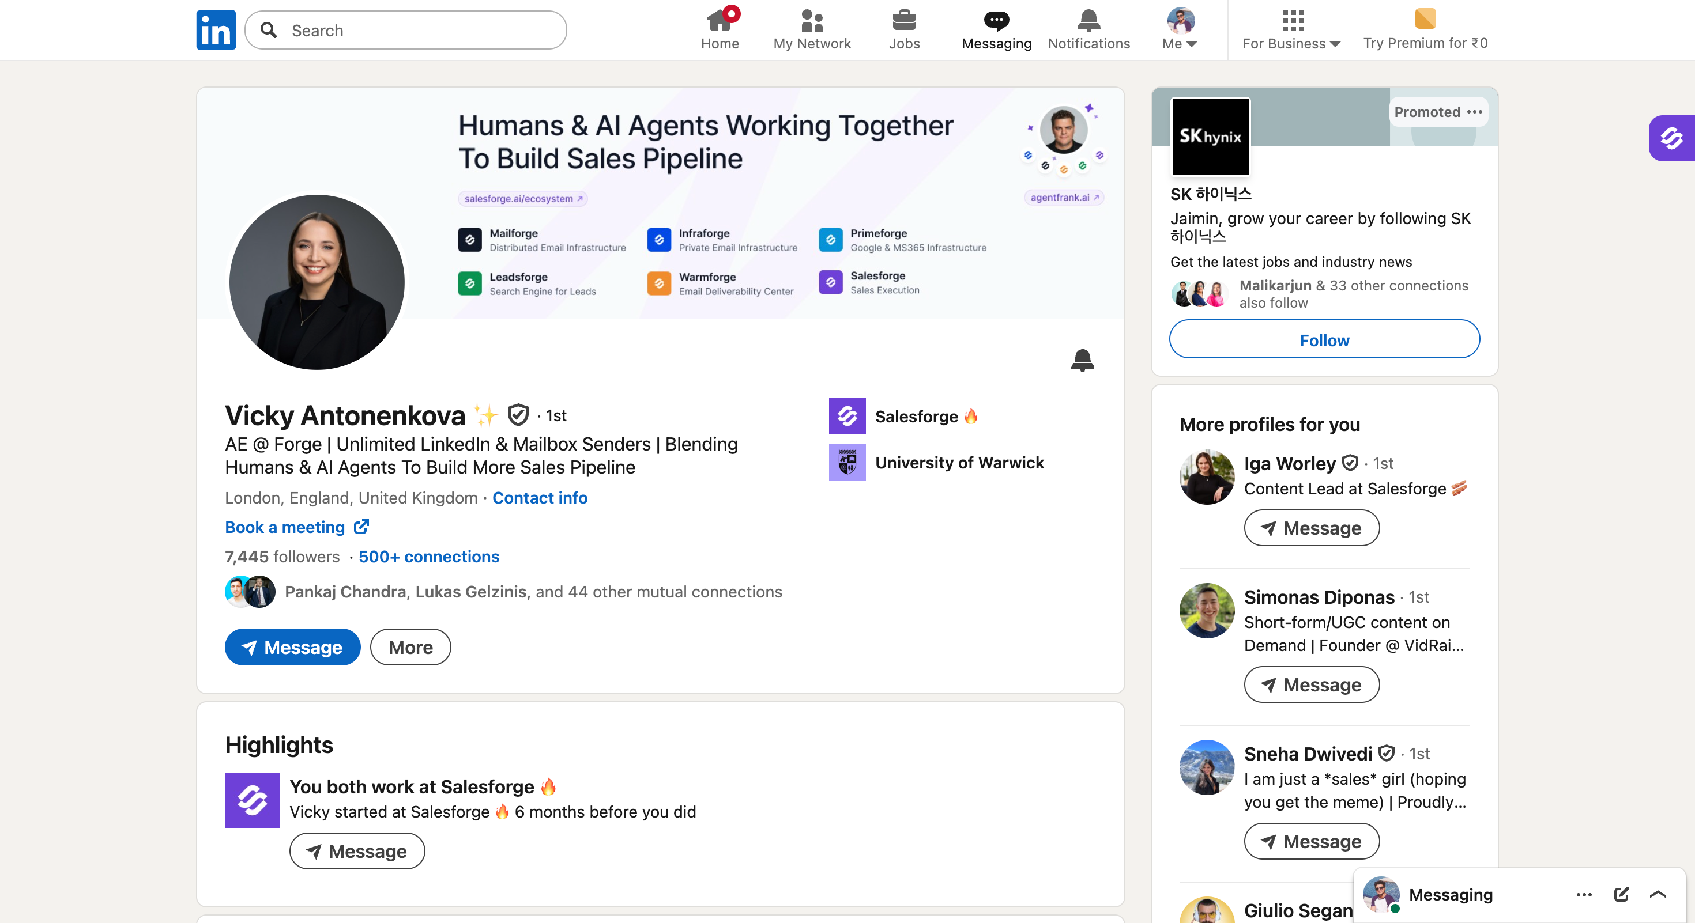Expand the Messaging panel chevron
This screenshot has height=923, width=1695.
click(1658, 894)
